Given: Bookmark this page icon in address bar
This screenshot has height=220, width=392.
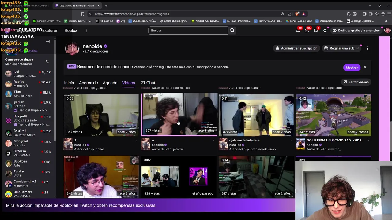Looking at the screenshot, I should (x=82, y=14).
